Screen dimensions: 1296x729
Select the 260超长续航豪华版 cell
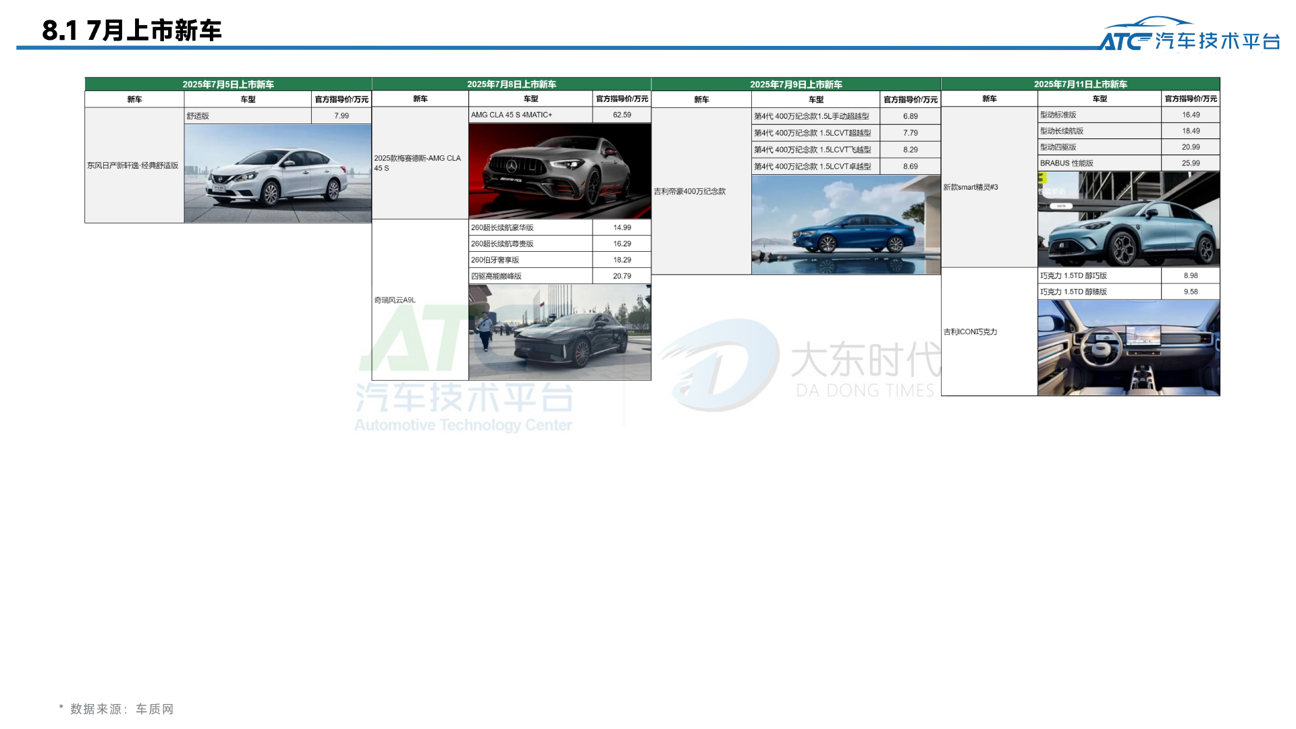point(531,227)
